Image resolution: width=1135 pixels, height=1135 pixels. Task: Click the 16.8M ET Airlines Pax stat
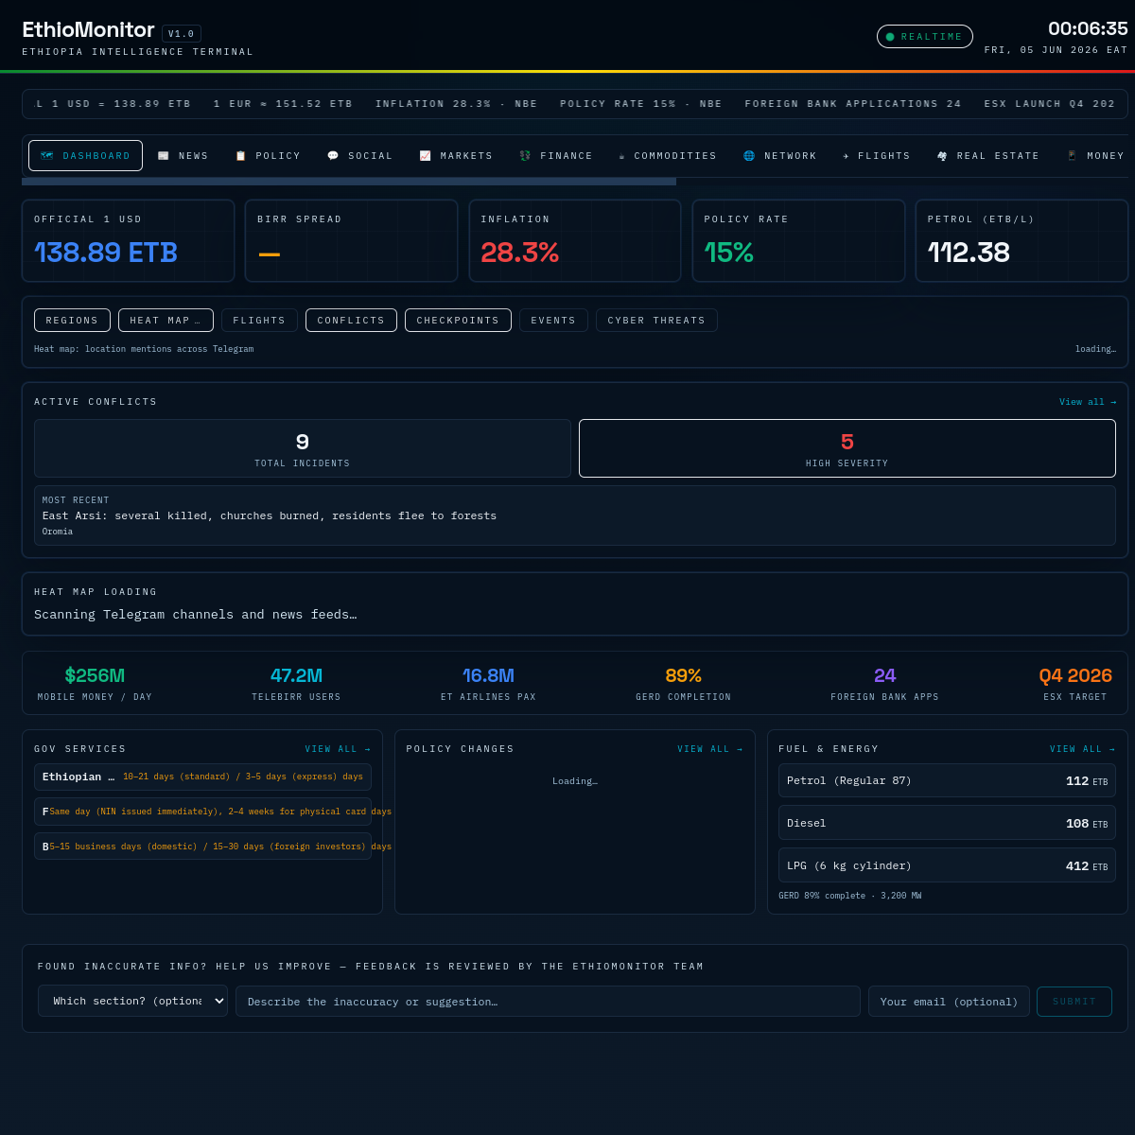(488, 684)
